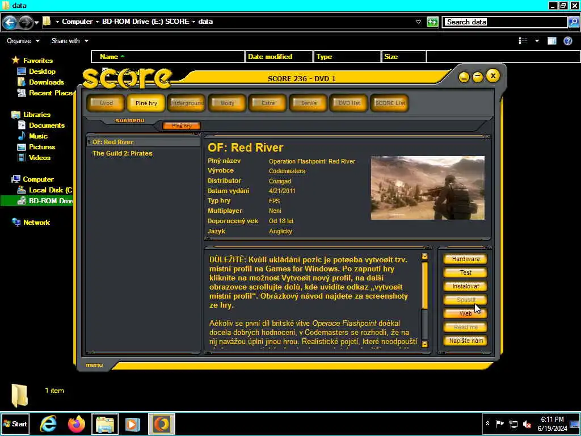
Task: Sort by Name column header
Action: 168,57
